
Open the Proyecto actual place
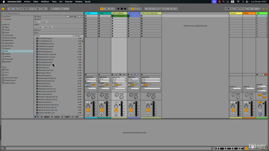pos(9,80)
